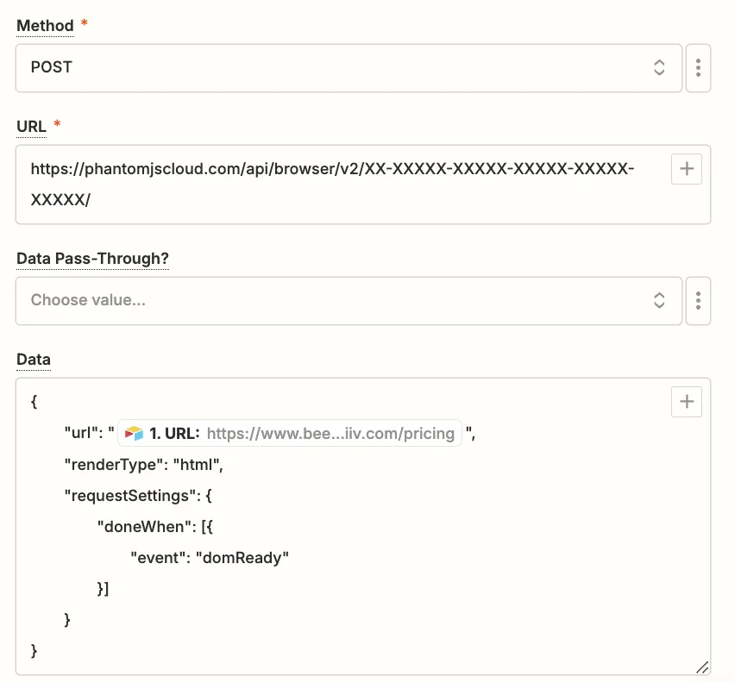This screenshot has height=683, width=735.
Task: Click the Data field resize handle
Action: (x=701, y=667)
